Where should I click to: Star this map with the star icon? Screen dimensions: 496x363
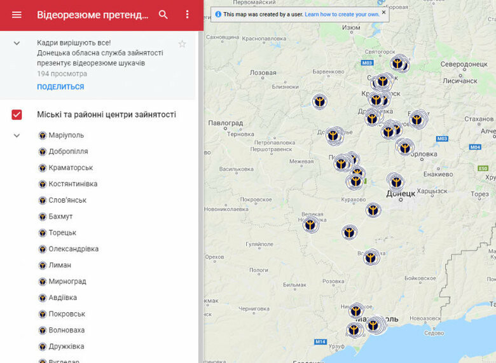point(183,44)
